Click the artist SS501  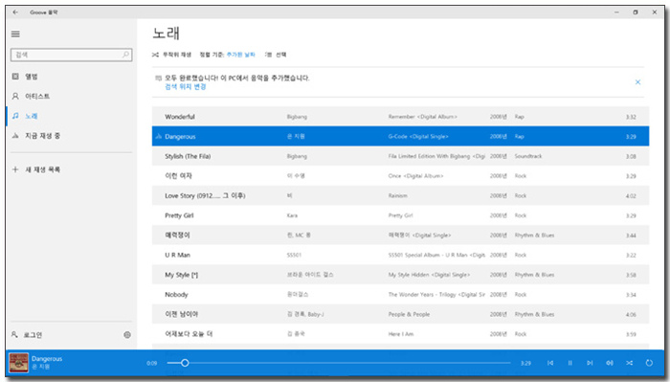coord(294,255)
